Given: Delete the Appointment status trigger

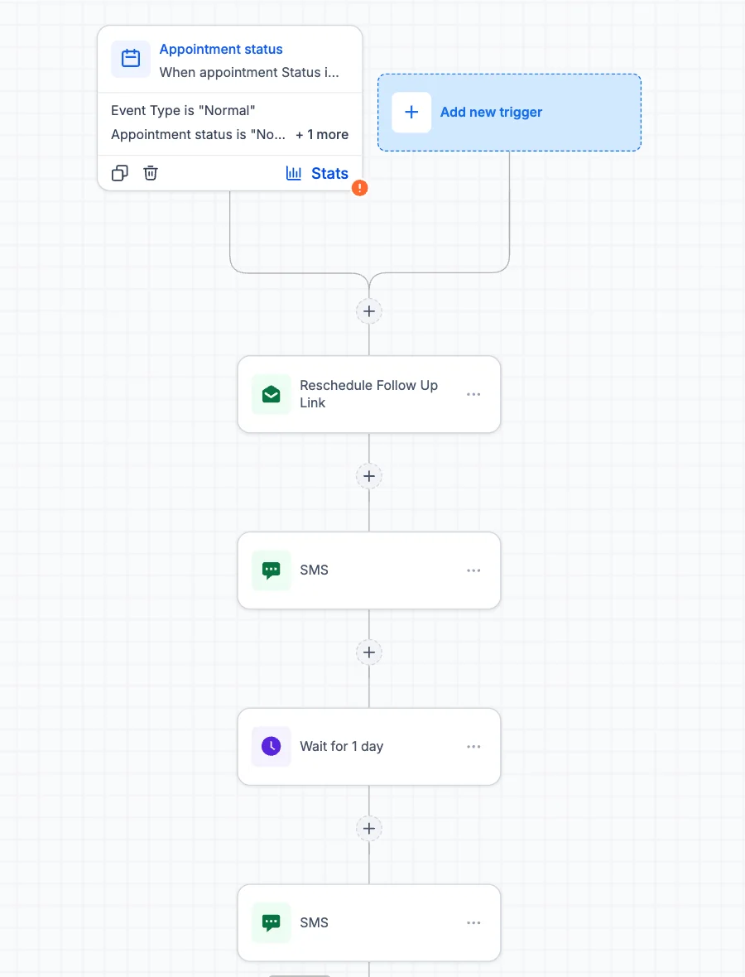Looking at the screenshot, I should pyautogui.click(x=151, y=173).
